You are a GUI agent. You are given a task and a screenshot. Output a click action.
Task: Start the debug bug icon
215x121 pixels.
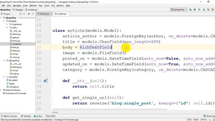tap(195, 10)
